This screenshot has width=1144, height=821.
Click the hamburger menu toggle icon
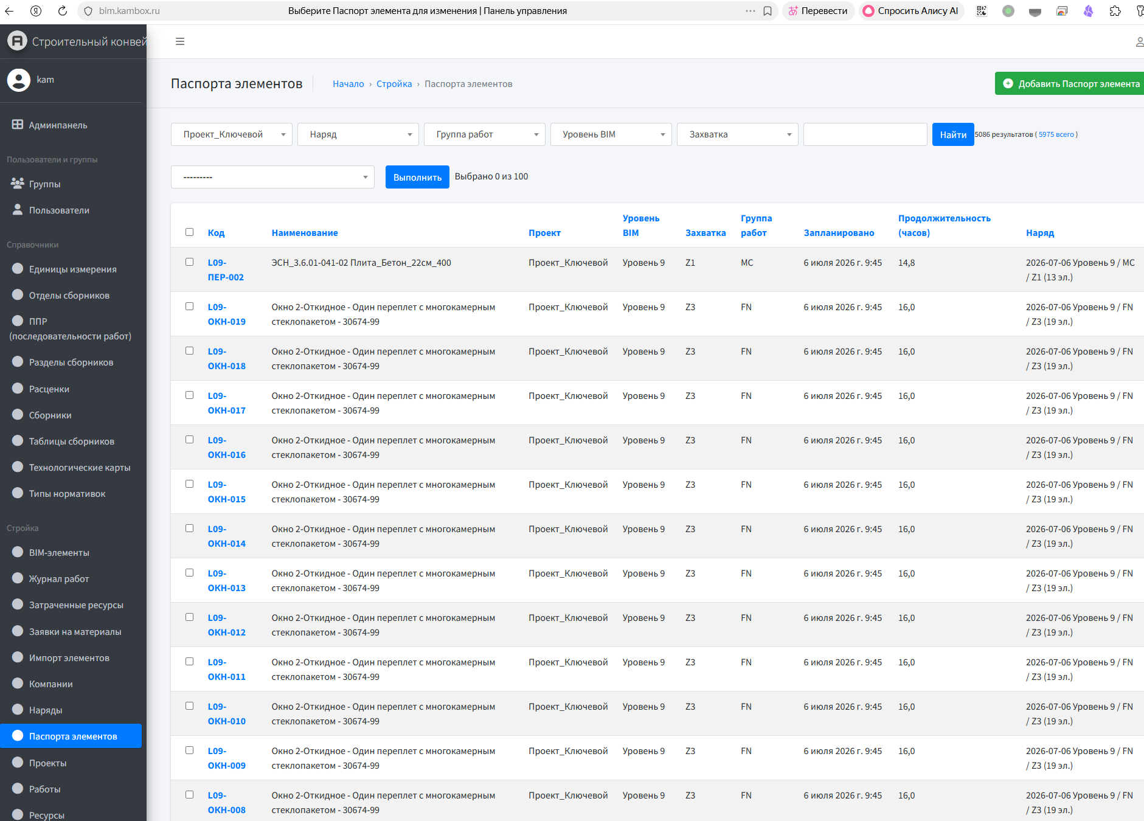pyautogui.click(x=180, y=41)
